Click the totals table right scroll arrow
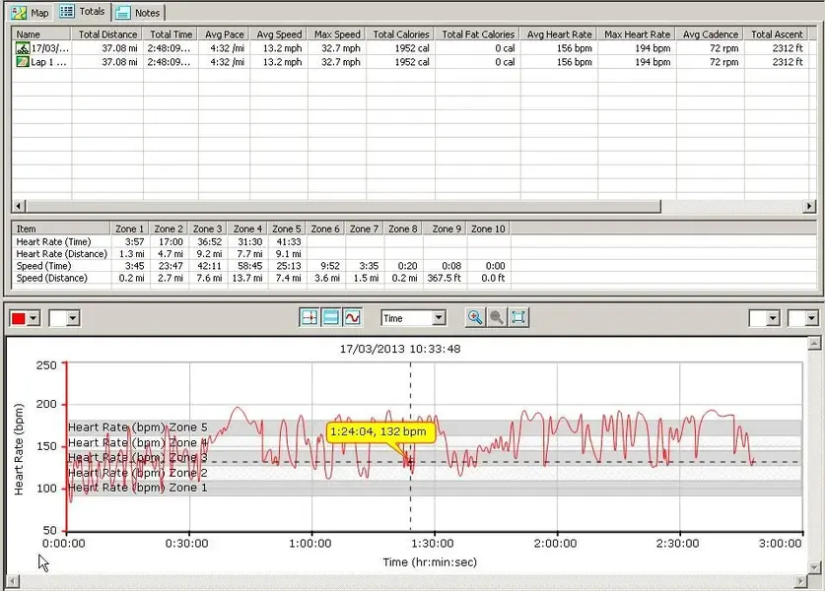Viewport: 825px width, 591px height. (x=809, y=206)
